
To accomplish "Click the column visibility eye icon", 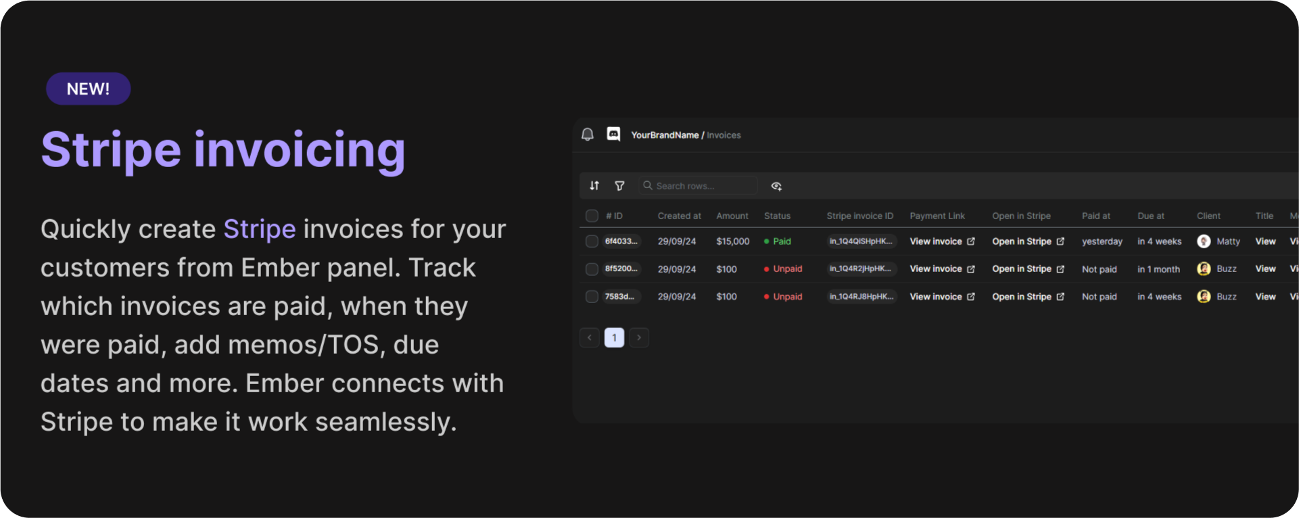I will tap(776, 186).
